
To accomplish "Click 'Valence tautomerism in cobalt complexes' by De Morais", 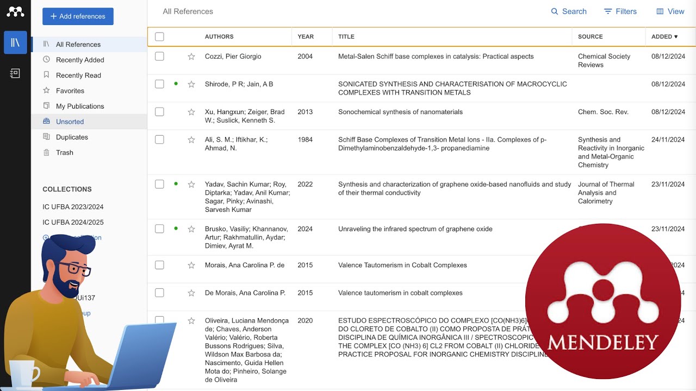I will [400, 293].
